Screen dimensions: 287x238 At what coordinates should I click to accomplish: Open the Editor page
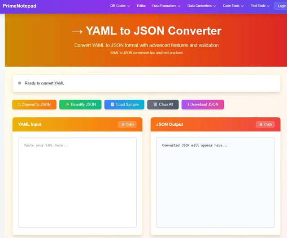(141, 6)
